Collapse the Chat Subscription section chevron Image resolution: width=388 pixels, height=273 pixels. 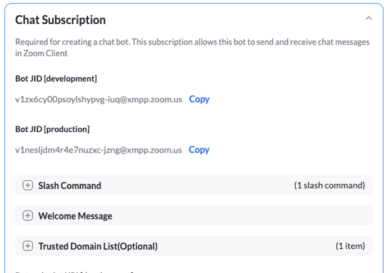pyautogui.click(x=368, y=19)
